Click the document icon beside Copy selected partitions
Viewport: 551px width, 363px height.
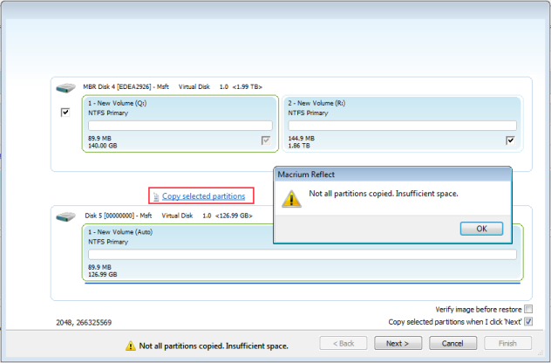pyautogui.click(x=156, y=197)
